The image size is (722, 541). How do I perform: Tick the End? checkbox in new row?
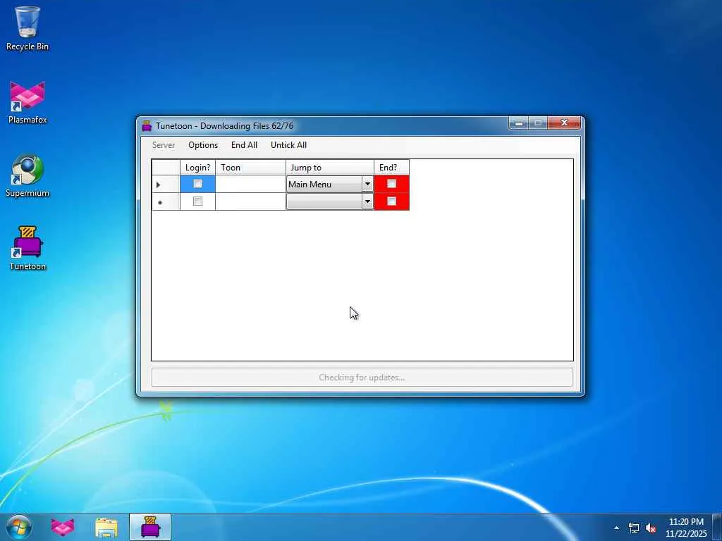391,201
